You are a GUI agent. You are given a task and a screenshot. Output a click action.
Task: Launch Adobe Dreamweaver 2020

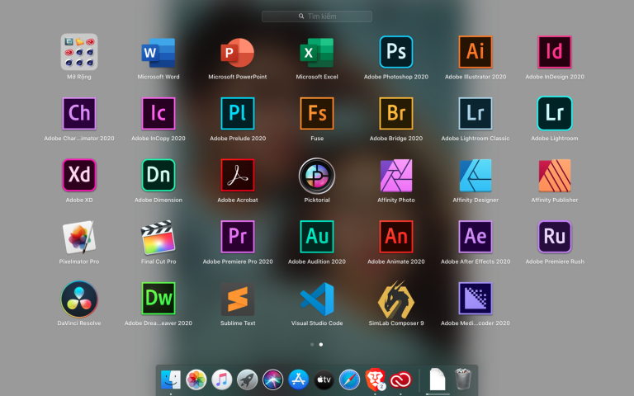(x=158, y=299)
